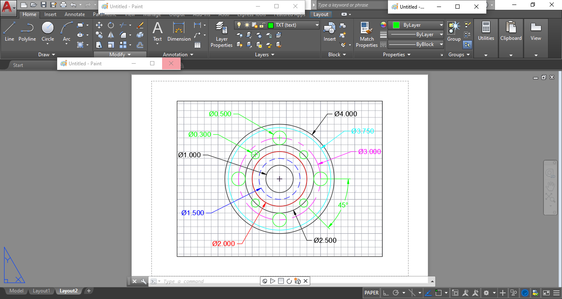Toggle Polar Tracking in status bar
This screenshot has width=562, height=299.
[x=396, y=293]
